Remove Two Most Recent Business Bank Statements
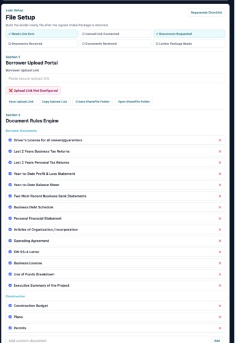 [x=219, y=196]
